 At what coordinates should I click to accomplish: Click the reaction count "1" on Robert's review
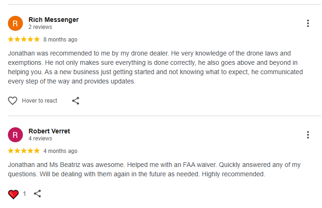tap(25, 194)
